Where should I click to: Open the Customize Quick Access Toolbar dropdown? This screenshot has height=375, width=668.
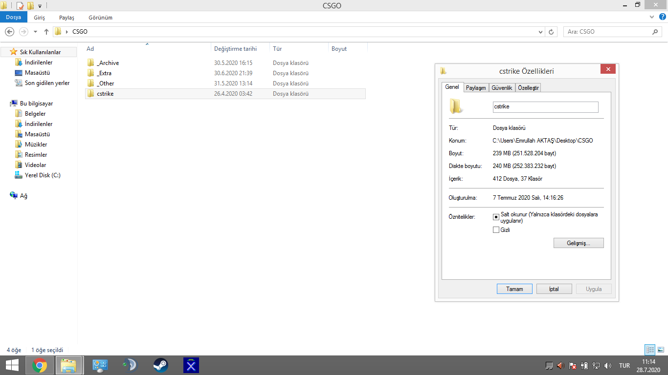pyautogui.click(x=40, y=6)
